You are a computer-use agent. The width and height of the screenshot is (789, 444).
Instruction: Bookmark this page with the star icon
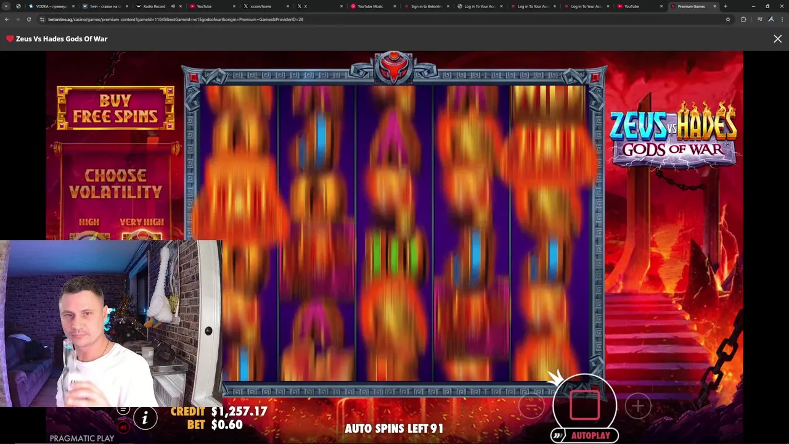click(x=727, y=19)
